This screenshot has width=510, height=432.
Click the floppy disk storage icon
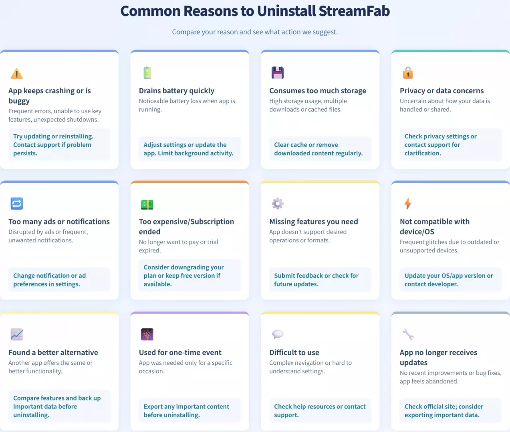click(x=277, y=73)
